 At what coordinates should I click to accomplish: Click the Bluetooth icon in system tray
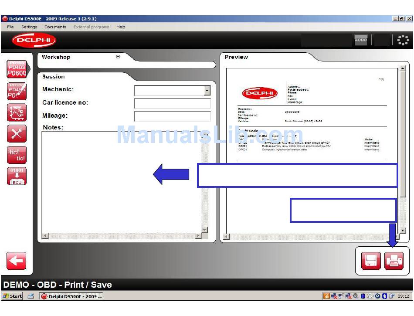point(384,296)
